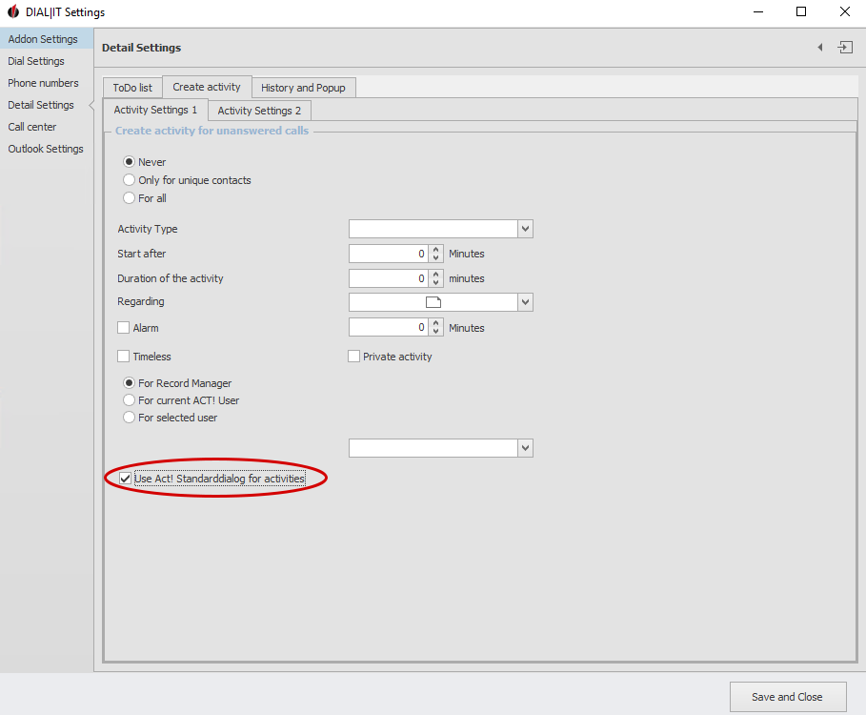Select For selected user option

point(129,418)
